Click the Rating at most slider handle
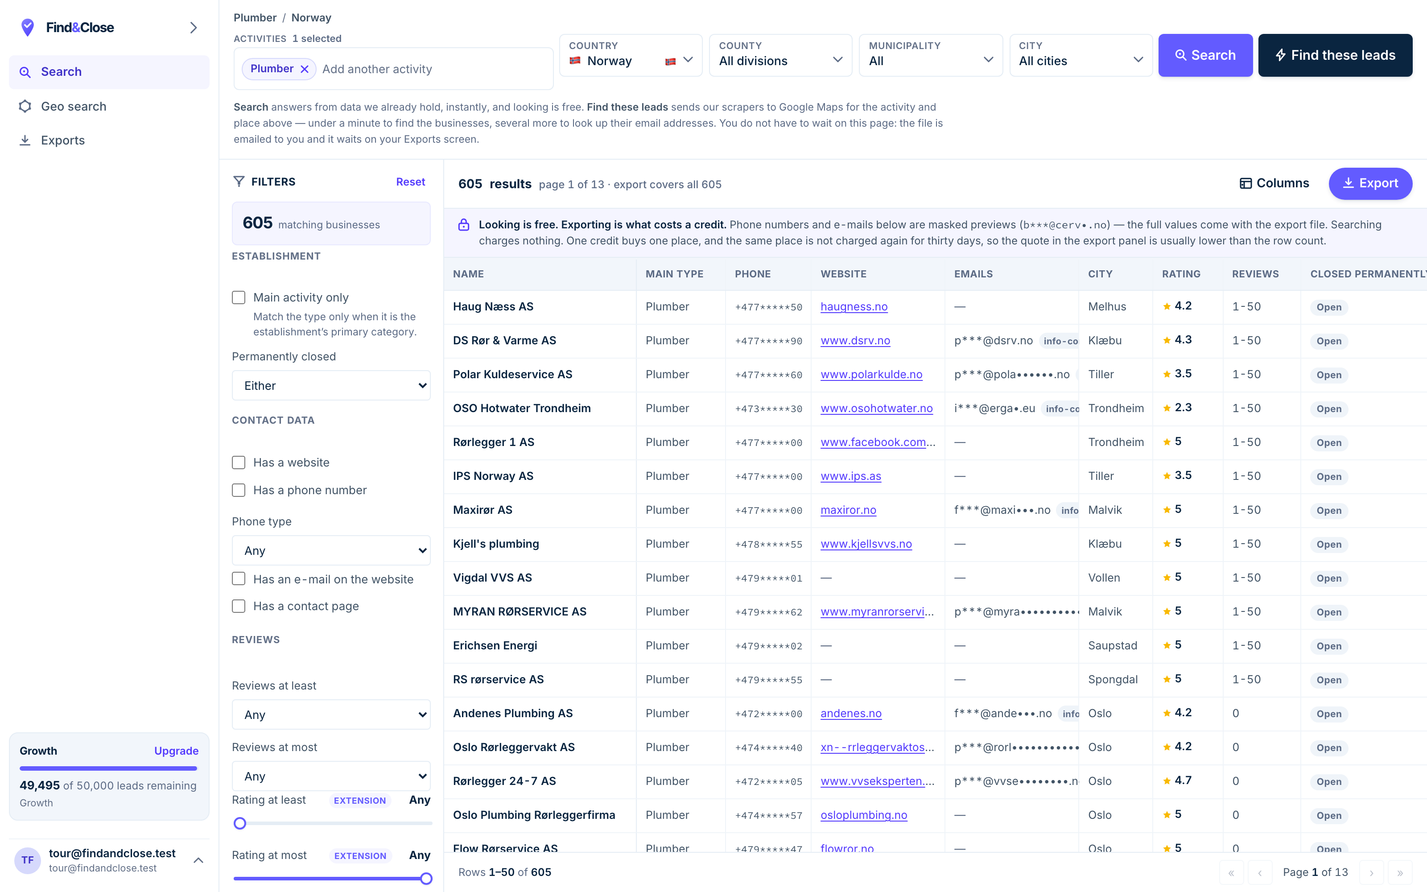 tap(426, 879)
